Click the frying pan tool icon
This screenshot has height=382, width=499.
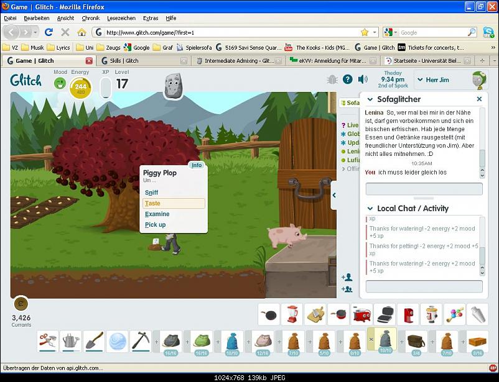pyautogui.click(x=269, y=314)
